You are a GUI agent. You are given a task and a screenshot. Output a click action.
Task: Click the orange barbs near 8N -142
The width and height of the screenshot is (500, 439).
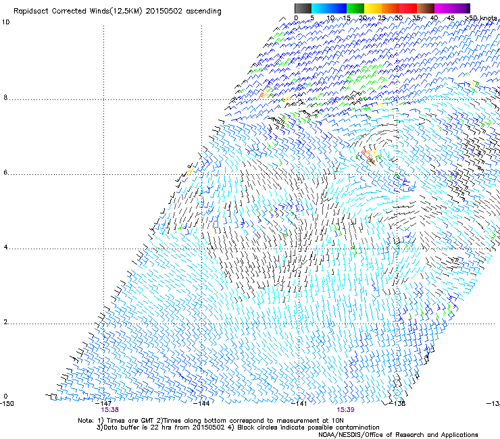coord(264,93)
